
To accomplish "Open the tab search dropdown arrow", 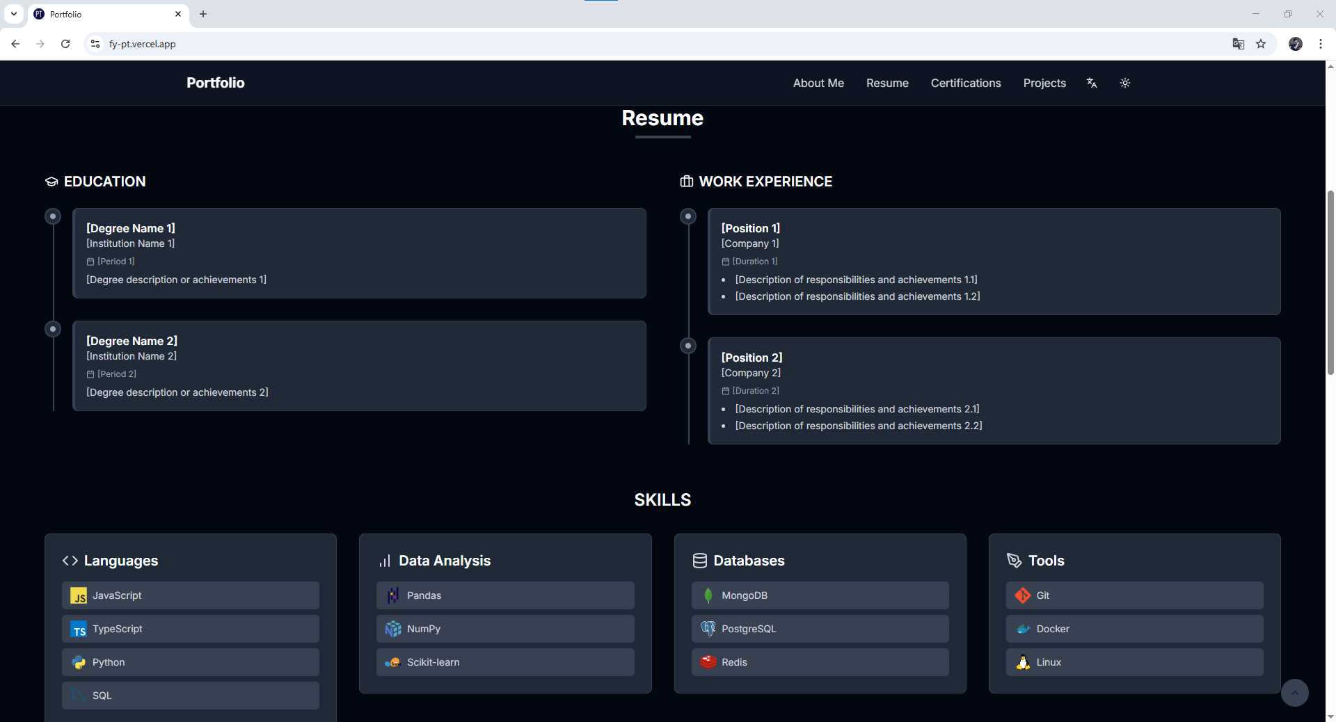I will click(14, 14).
